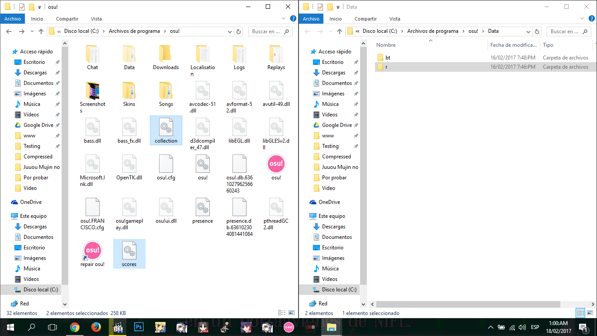The image size is (597, 336).
Task: Go back in osu! window
Action: point(9,31)
